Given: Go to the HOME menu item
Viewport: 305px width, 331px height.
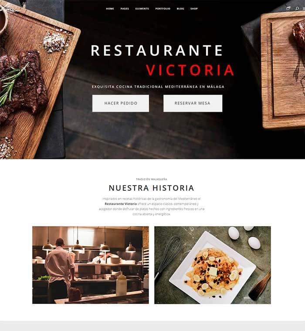Looking at the screenshot, I should 110,9.
